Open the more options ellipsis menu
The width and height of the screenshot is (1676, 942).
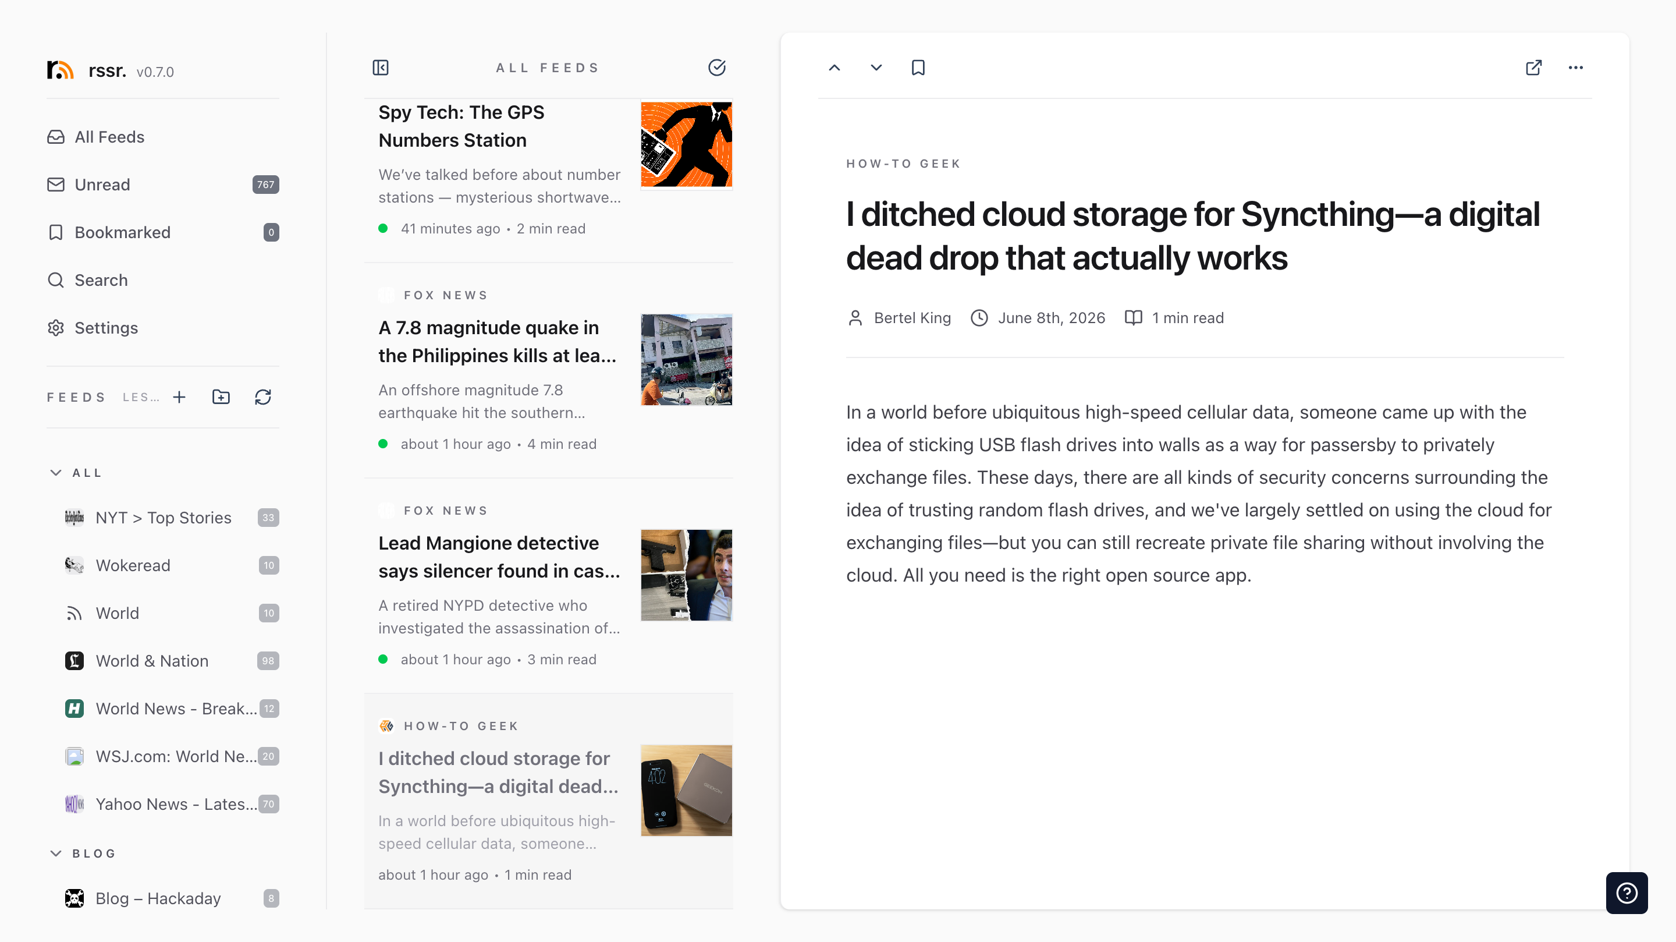coord(1576,68)
